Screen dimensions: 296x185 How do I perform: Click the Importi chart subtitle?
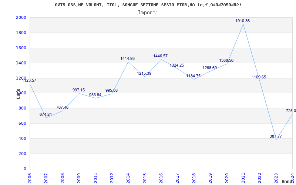[x=148, y=12]
